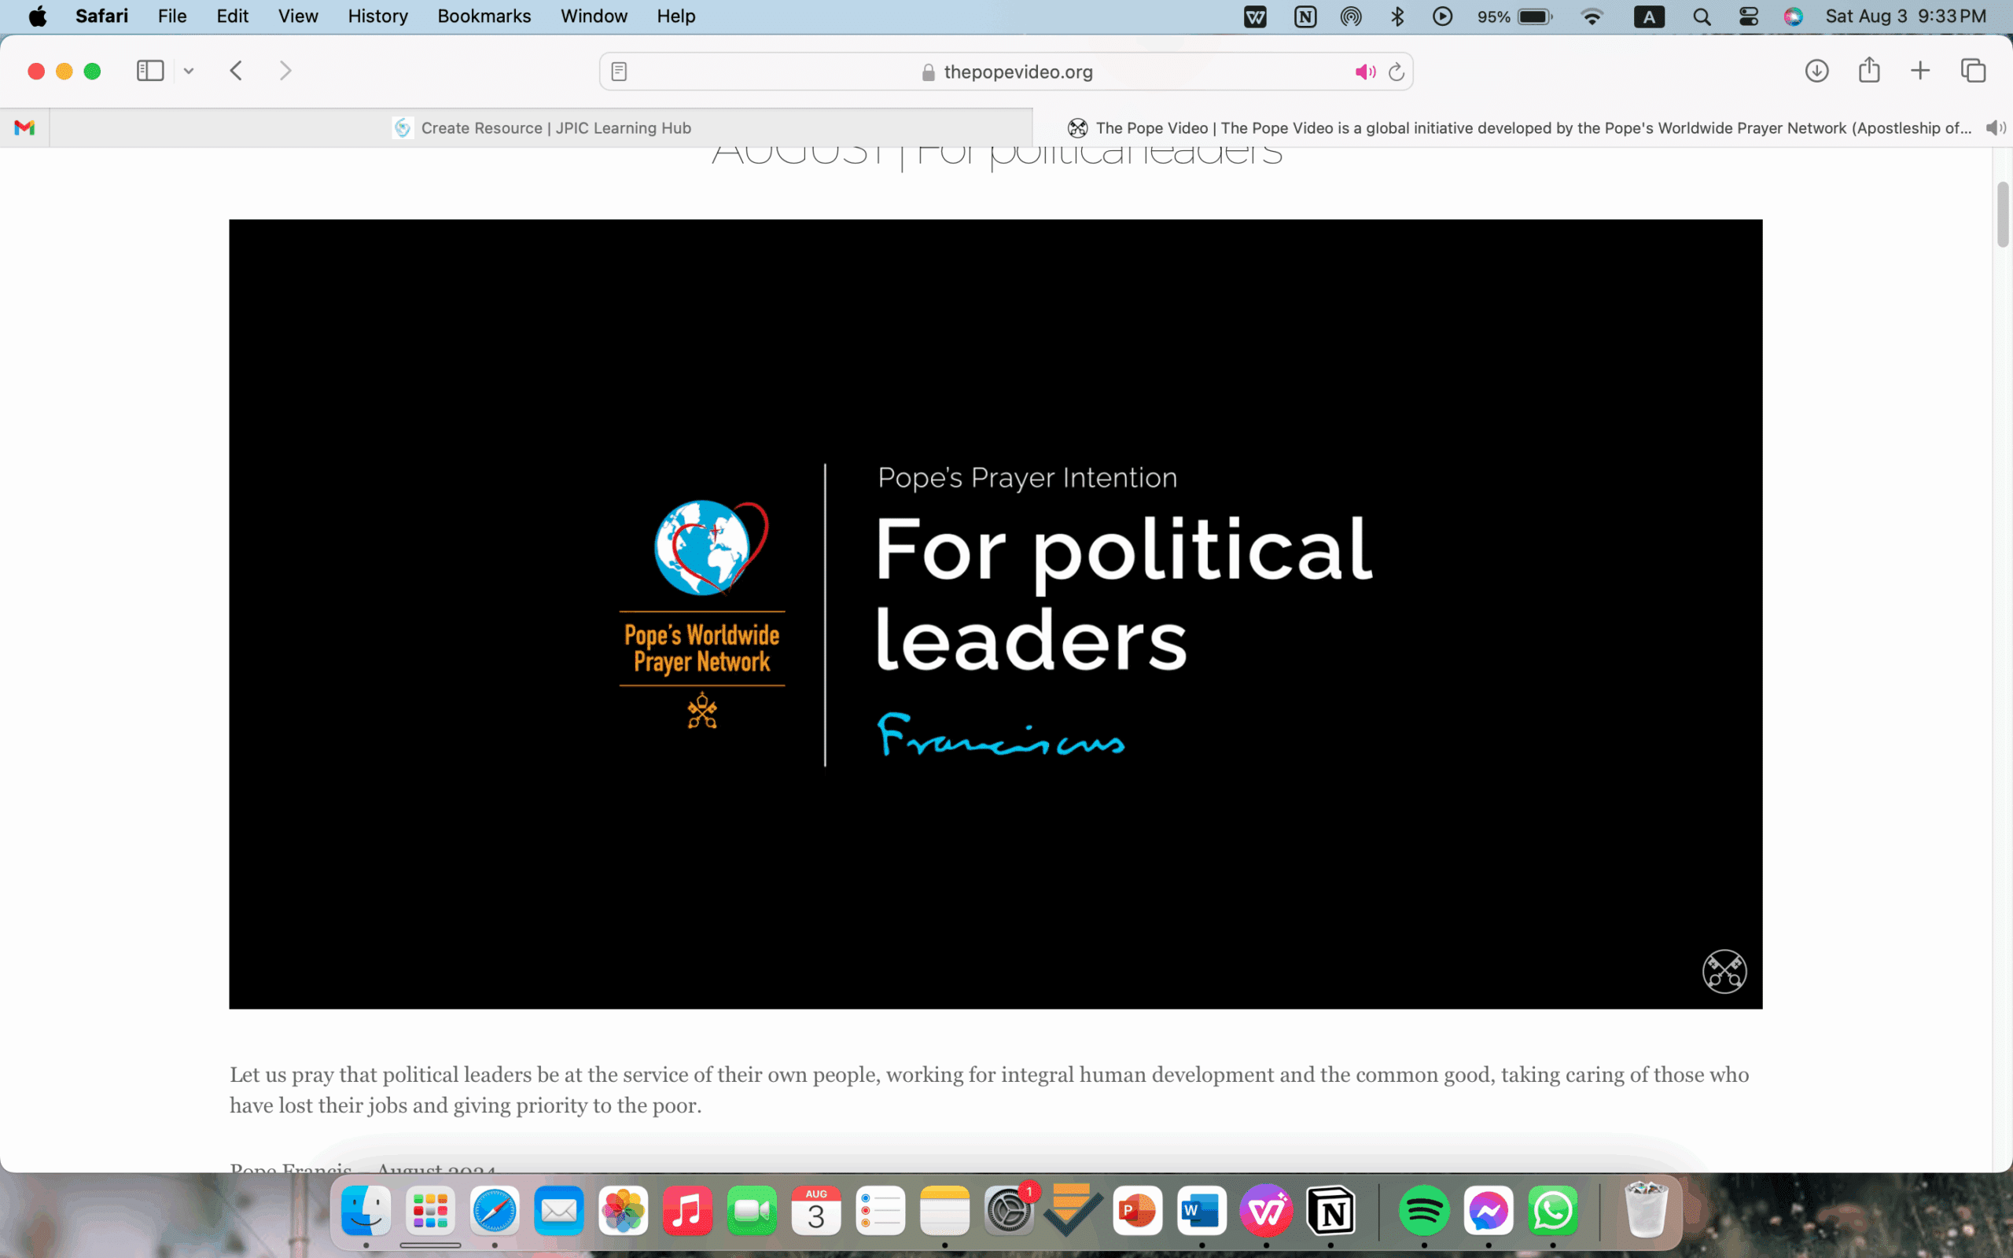Open the Safari downloads icon
The height and width of the screenshot is (1258, 2013).
click(x=1816, y=71)
